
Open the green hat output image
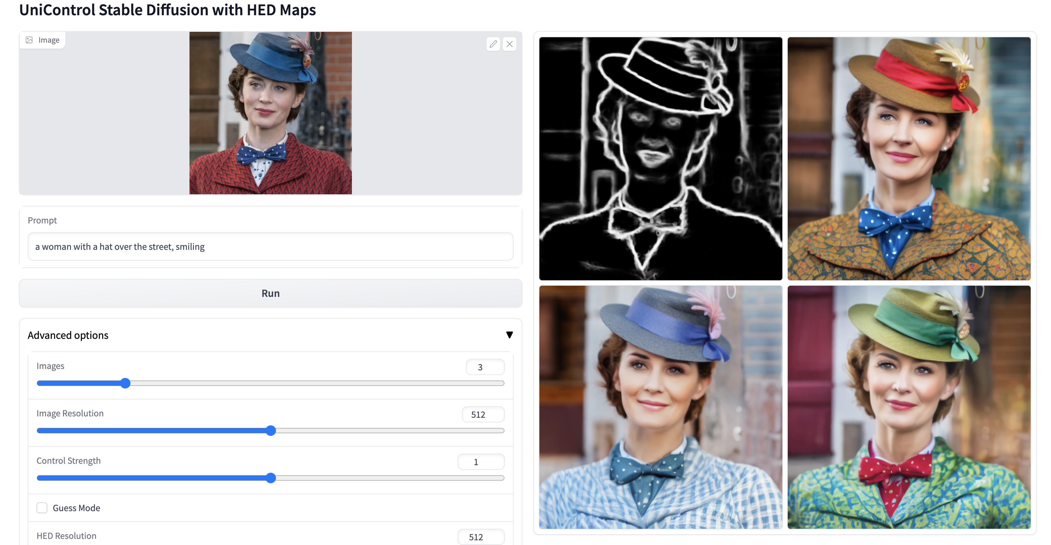point(909,407)
